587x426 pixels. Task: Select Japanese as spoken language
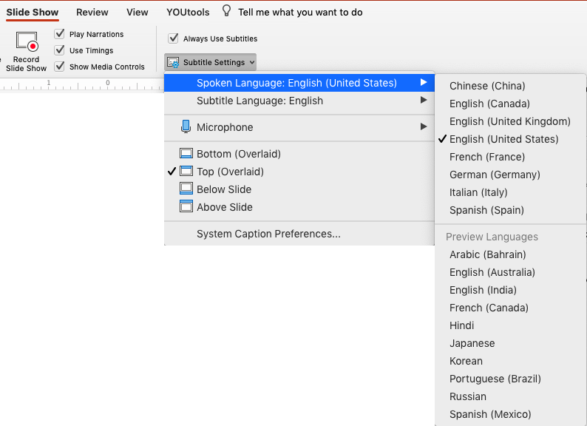(472, 343)
